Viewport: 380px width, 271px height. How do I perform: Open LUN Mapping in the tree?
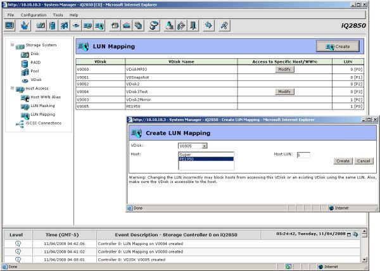(x=43, y=115)
